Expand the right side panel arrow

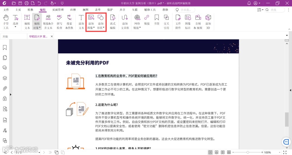click(x=290, y=90)
